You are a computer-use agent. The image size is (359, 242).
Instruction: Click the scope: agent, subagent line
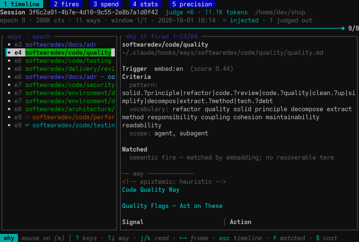tap(169, 134)
